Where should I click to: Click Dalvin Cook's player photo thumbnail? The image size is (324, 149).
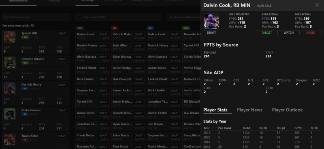click(211, 21)
